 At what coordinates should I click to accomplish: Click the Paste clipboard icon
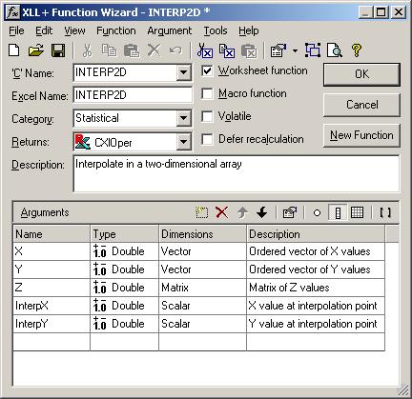(x=132, y=50)
